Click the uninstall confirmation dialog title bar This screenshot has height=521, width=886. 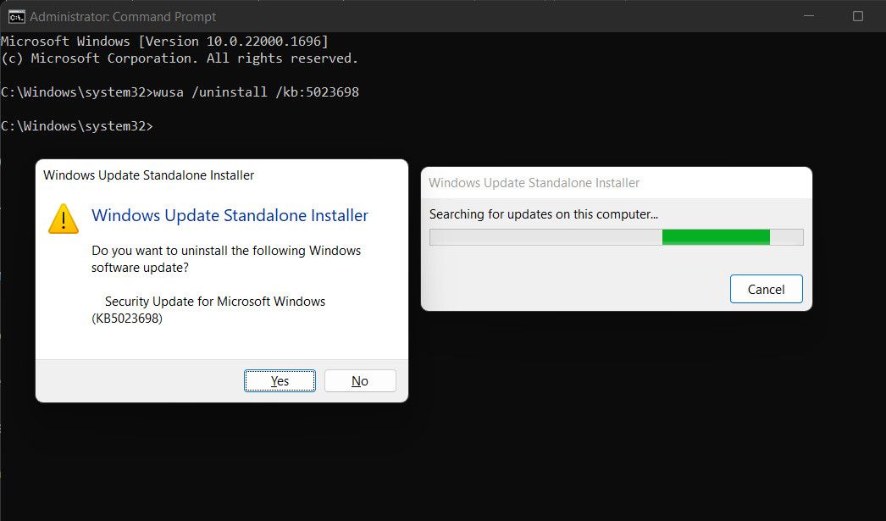click(x=222, y=175)
